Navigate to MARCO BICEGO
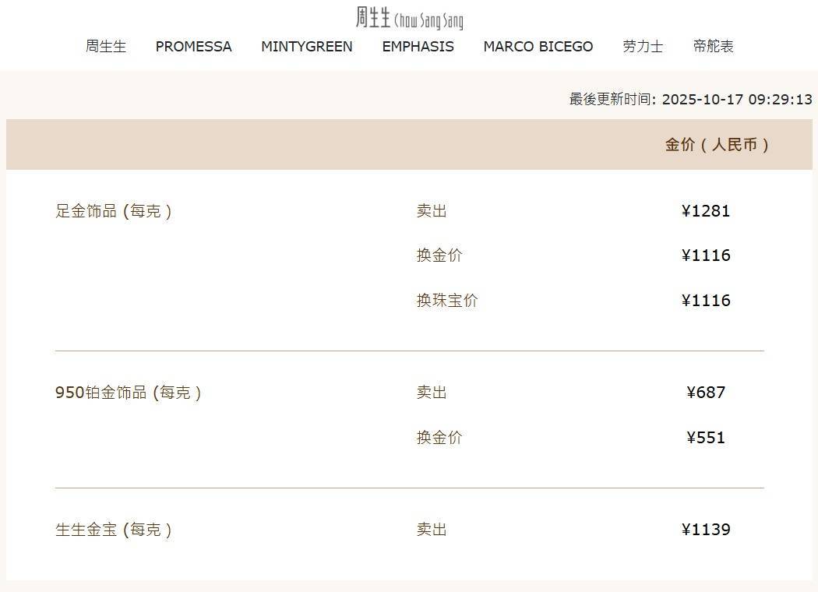The image size is (818, 592). pos(538,46)
